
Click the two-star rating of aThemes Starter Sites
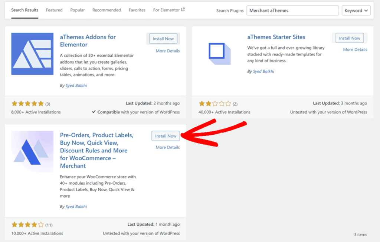215,104
